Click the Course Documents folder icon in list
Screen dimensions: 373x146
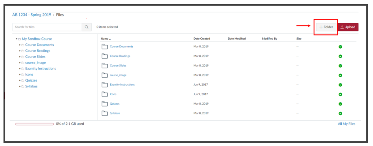tap(104, 47)
